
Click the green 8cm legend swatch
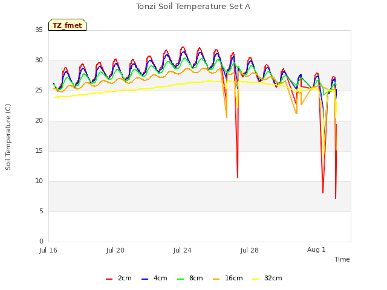(x=181, y=279)
